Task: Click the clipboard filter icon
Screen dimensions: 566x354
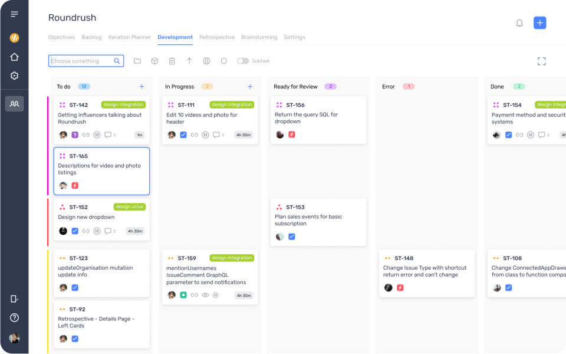Action: click(171, 61)
